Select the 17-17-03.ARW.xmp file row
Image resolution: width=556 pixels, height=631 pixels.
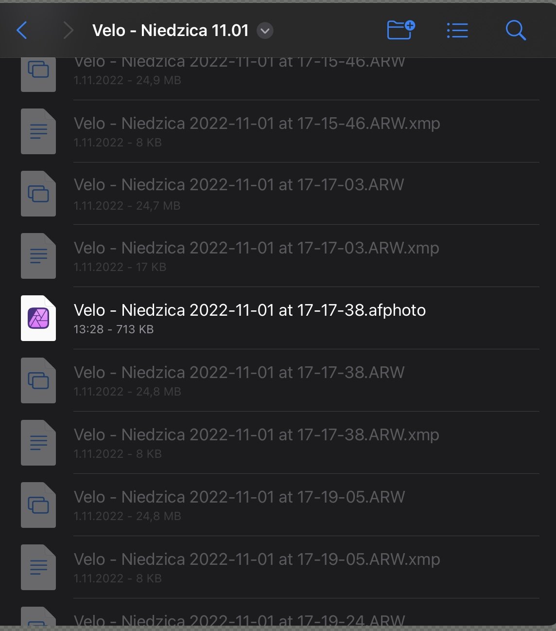click(x=280, y=256)
